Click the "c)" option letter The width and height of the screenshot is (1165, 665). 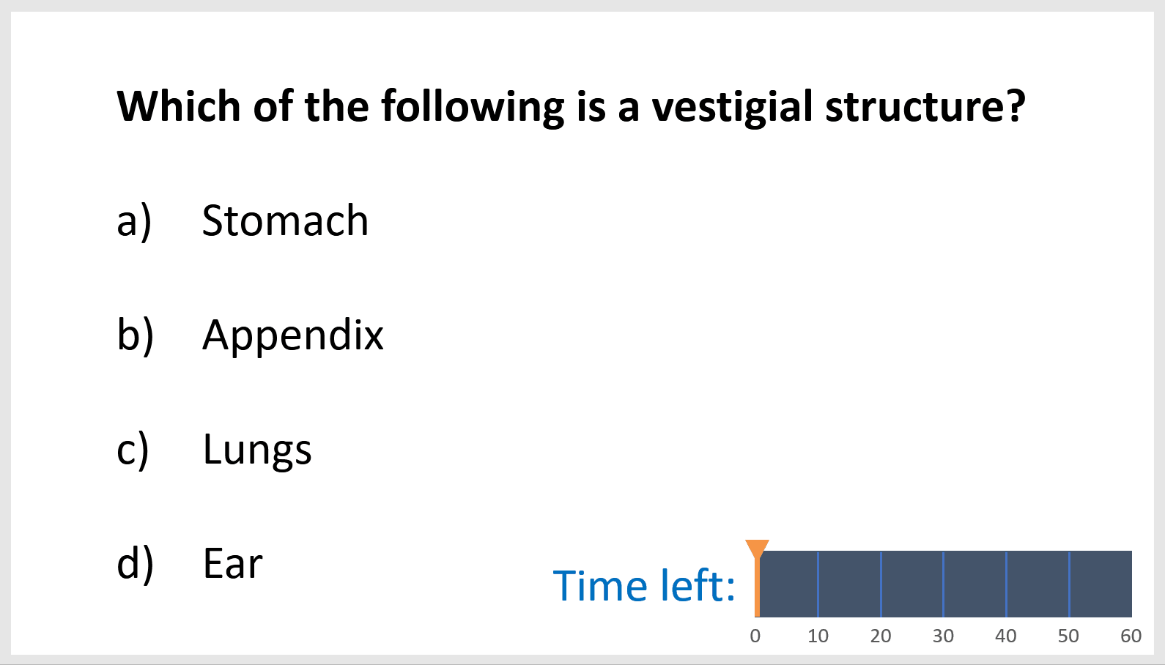coord(133,450)
